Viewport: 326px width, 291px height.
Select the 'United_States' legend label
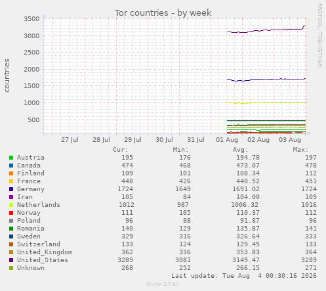coord(43,260)
